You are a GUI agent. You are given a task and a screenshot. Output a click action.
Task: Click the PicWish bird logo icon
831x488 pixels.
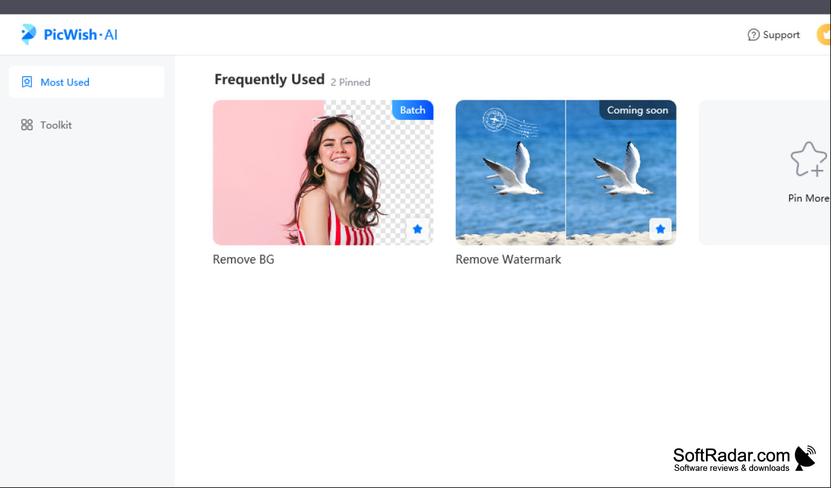29,34
